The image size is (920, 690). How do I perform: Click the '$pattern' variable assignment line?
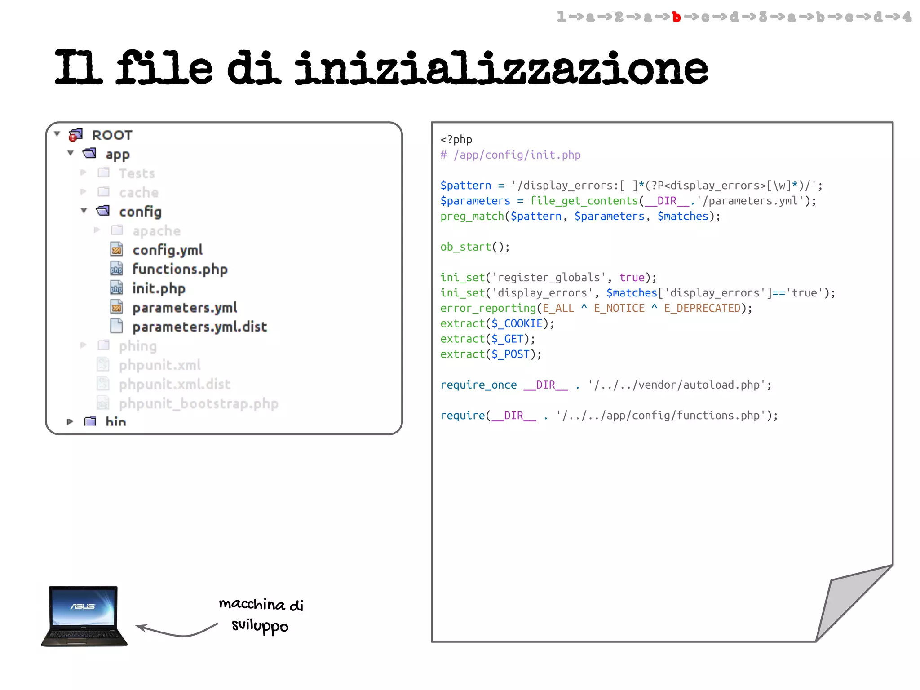[x=631, y=186]
